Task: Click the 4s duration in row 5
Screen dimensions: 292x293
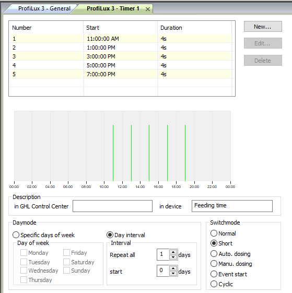Action: (163, 74)
